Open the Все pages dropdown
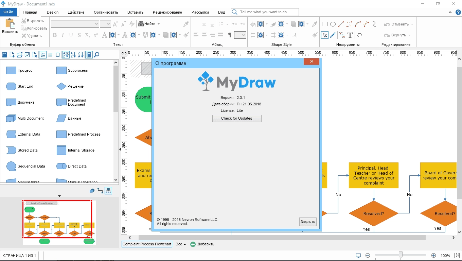The image size is (462, 261). pyautogui.click(x=181, y=244)
